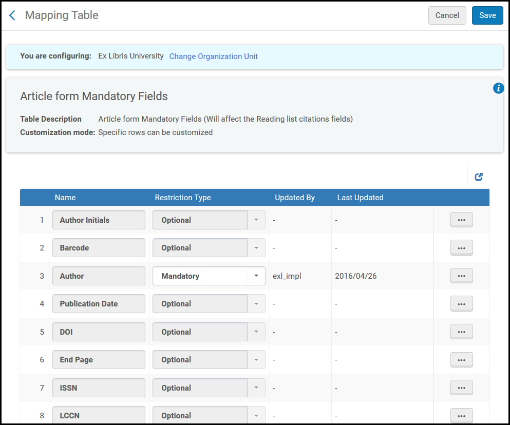Click the Last Updated column header
Image resolution: width=510 pixels, height=425 pixels.
(360, 198)
